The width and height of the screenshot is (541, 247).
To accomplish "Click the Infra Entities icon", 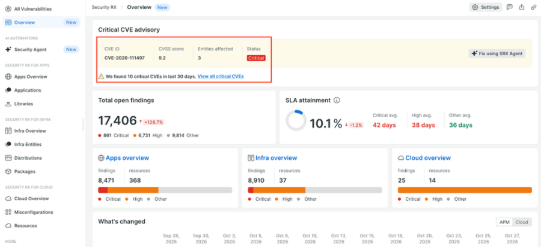I will click(x=8, y=144).
